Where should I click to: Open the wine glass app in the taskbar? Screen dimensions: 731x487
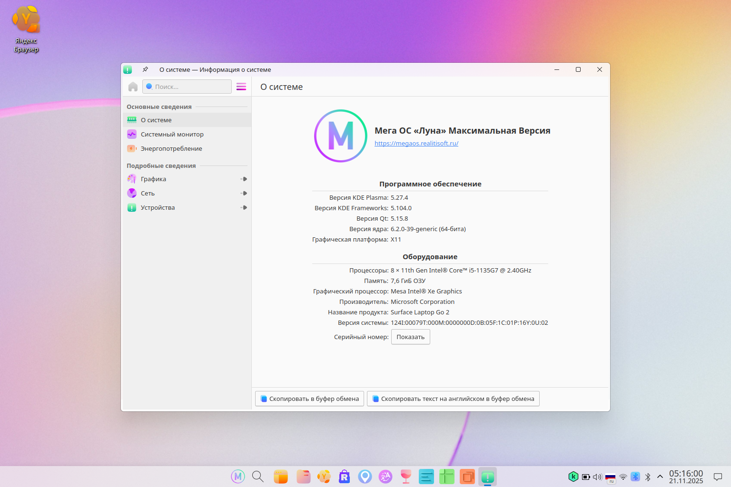(x=406, y=476)
